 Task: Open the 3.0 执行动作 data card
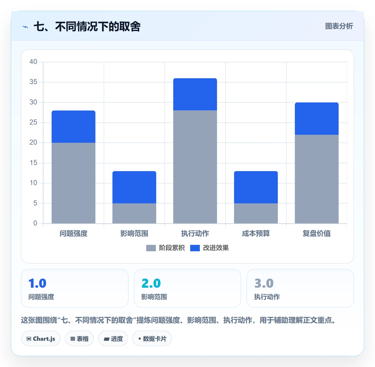[300, 288]
